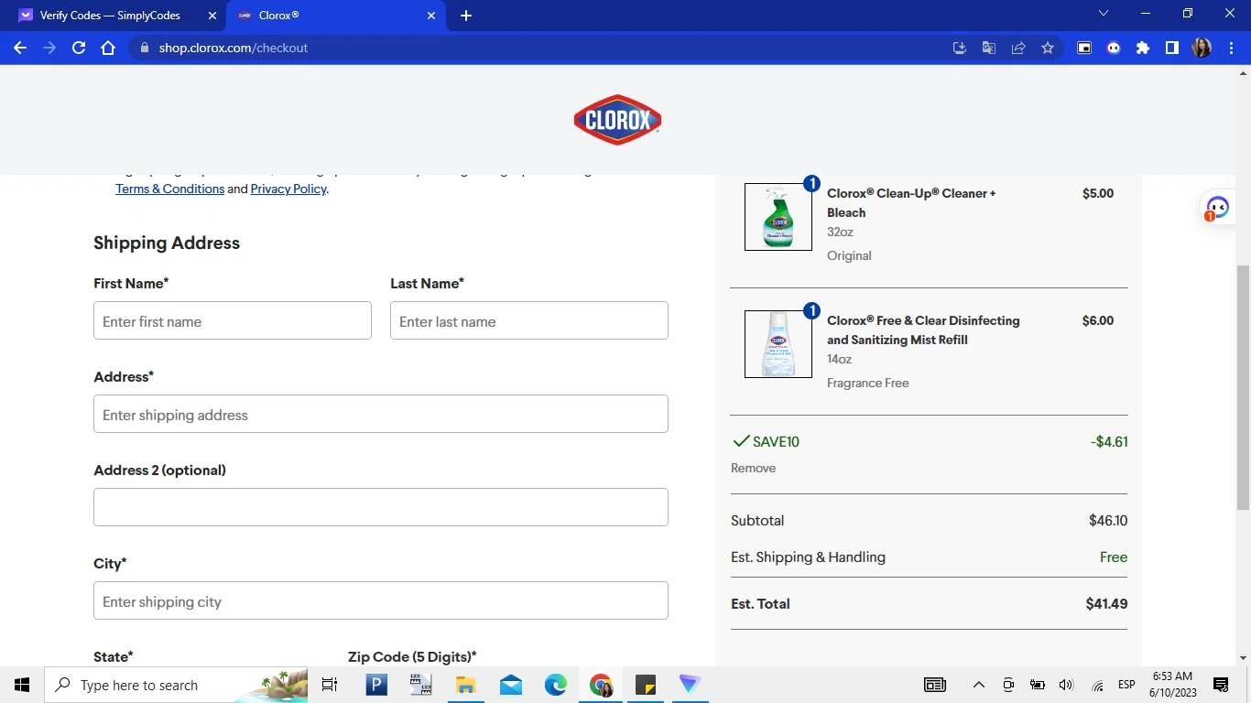Focus the Address 2 optional field

381,507
